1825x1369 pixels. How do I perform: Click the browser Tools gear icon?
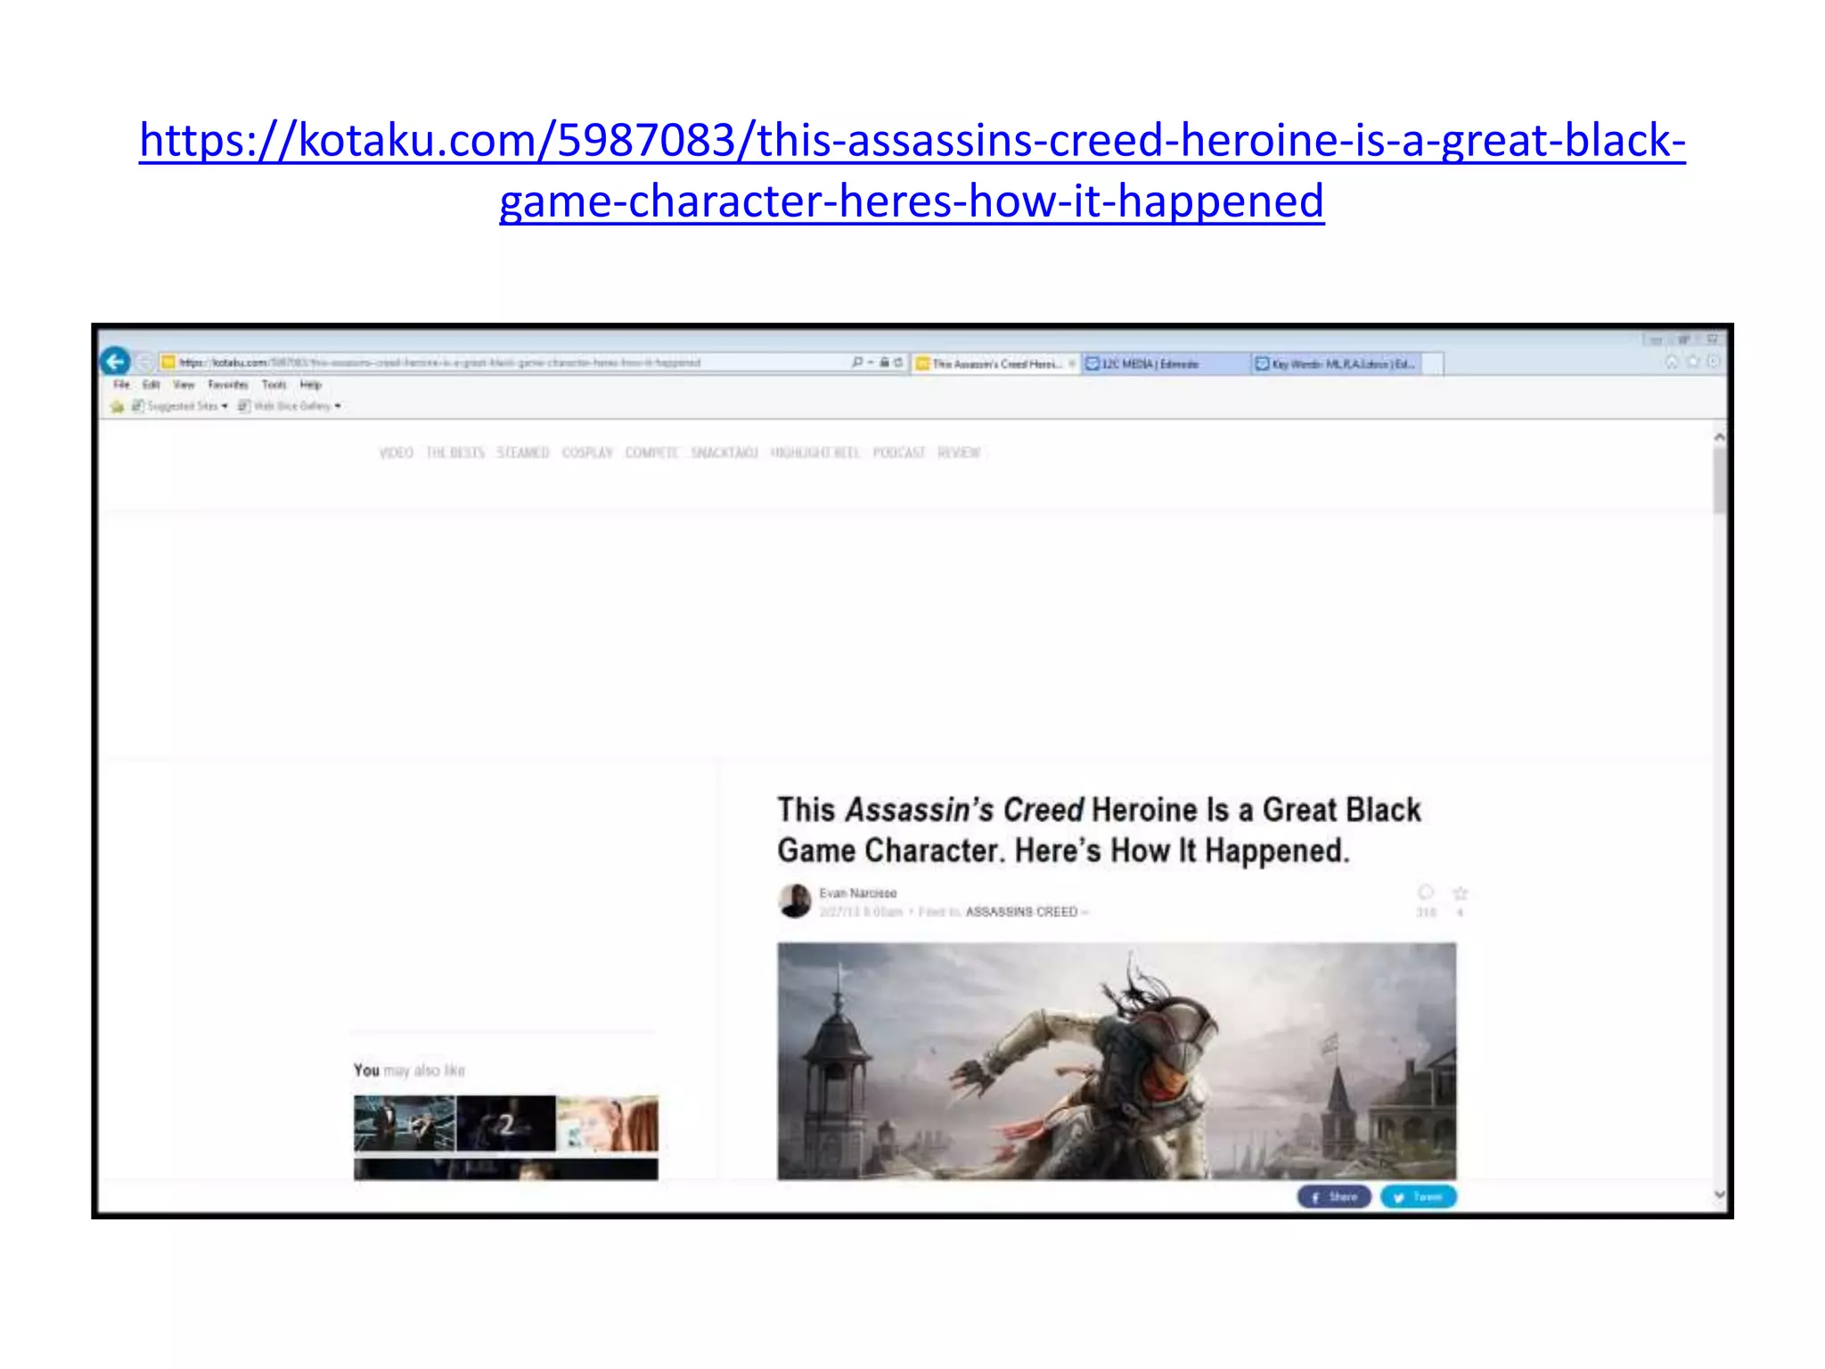tap(1714, 362)
